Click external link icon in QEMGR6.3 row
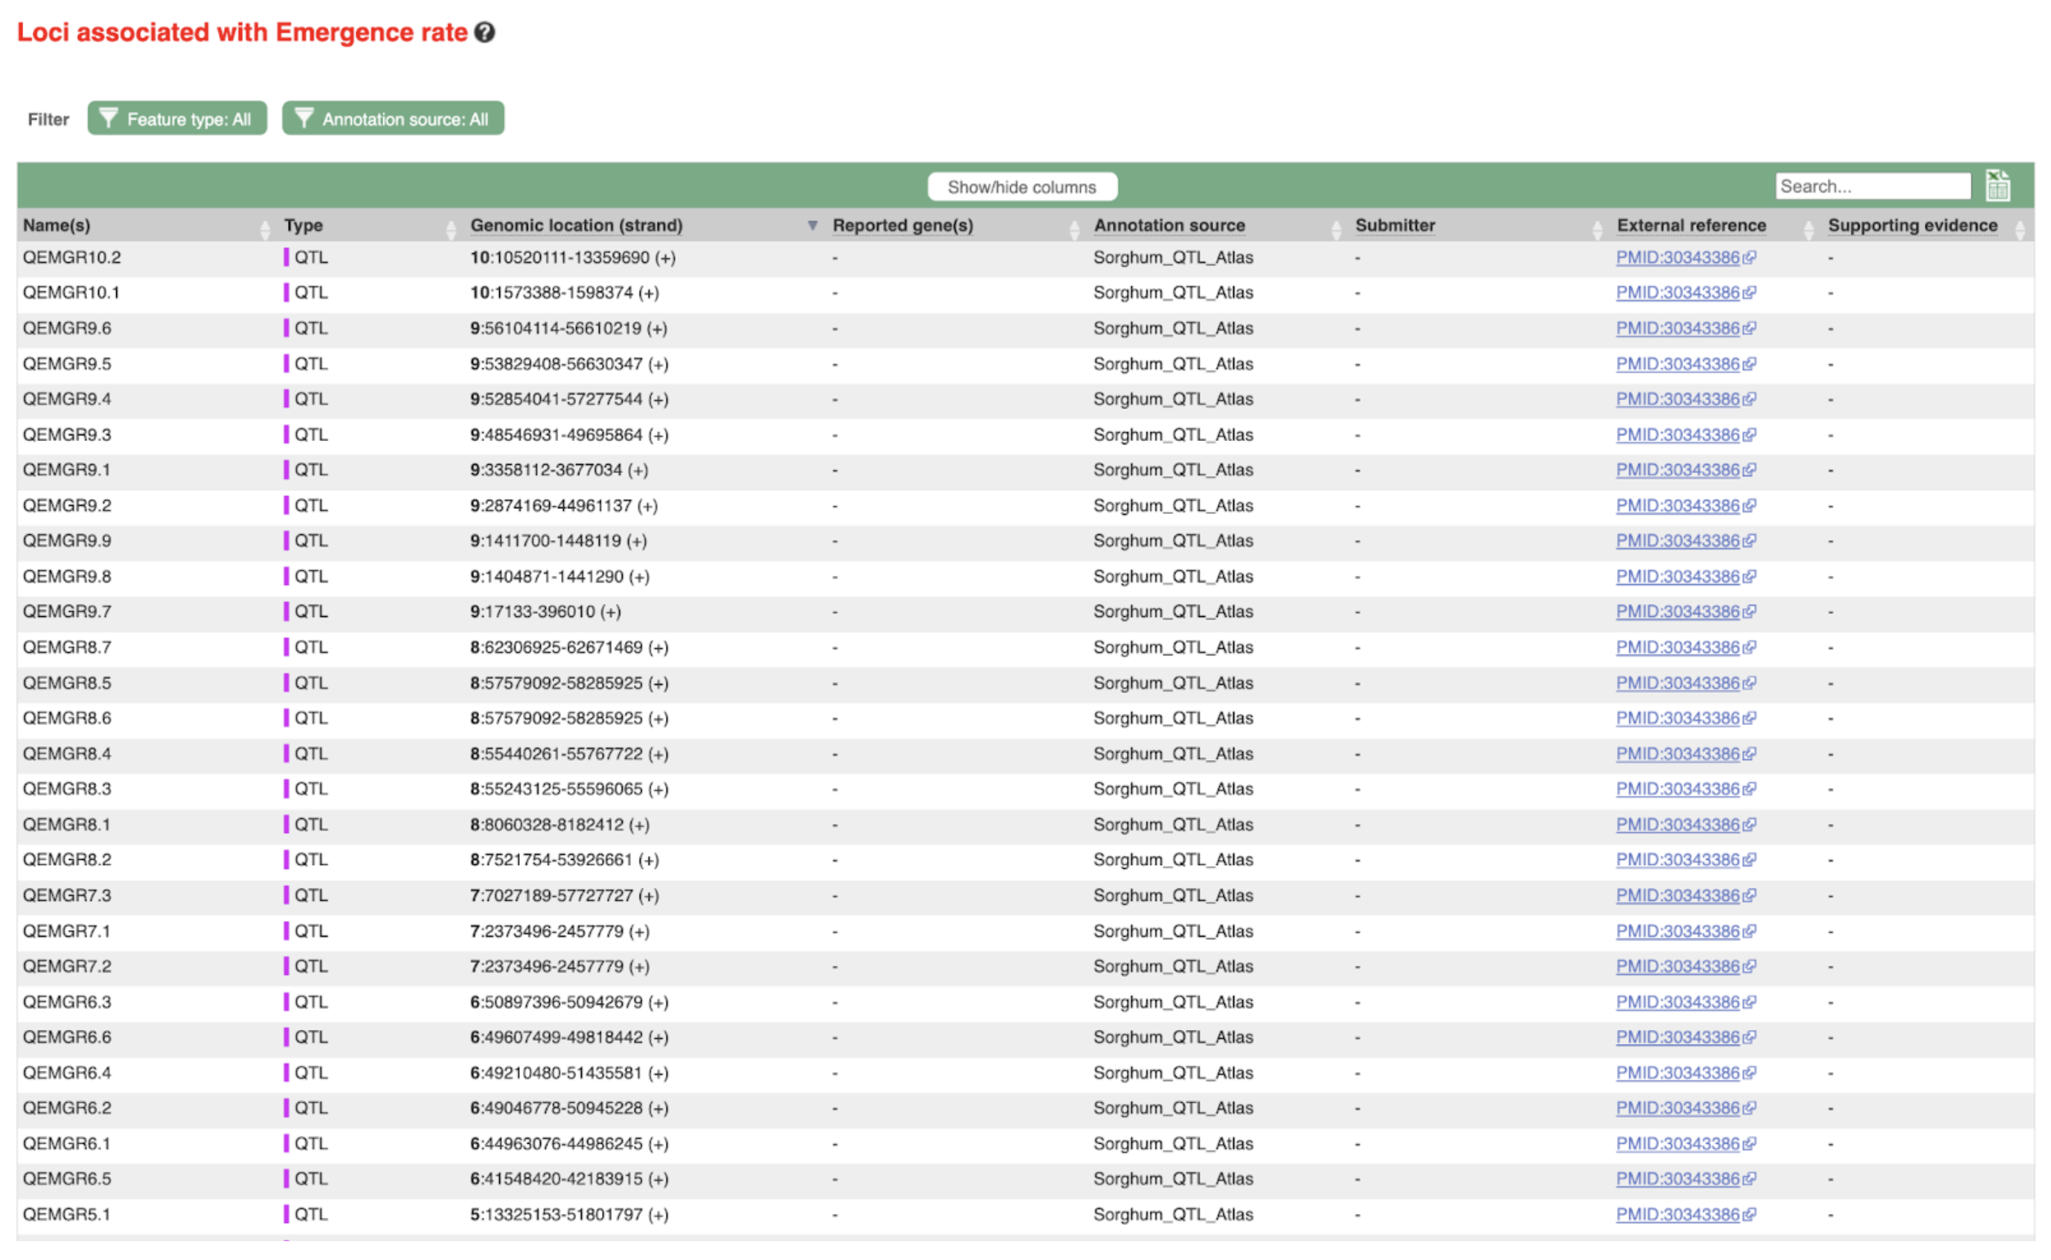The height and width of the screenshot is (1260, 2051). pos(1748,1002)
